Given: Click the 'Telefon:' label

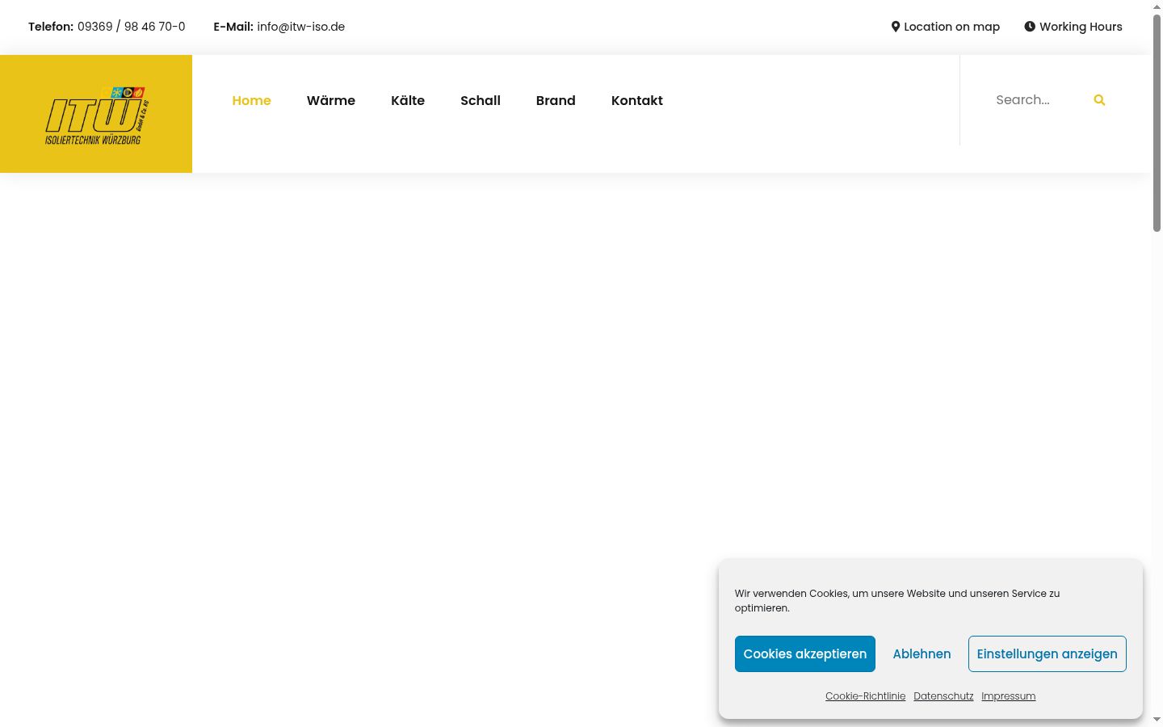Looking at the screenshot, I should coord(51,27).
